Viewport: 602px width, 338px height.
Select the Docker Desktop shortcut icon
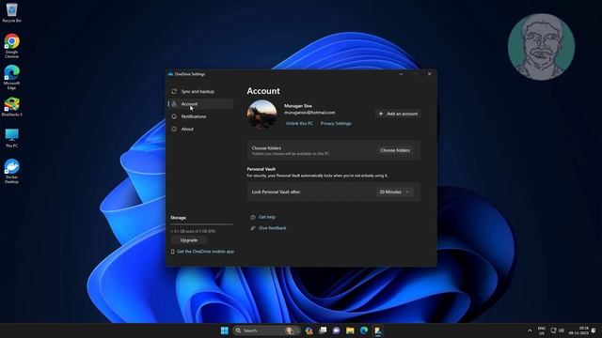(x=11, y=171)
